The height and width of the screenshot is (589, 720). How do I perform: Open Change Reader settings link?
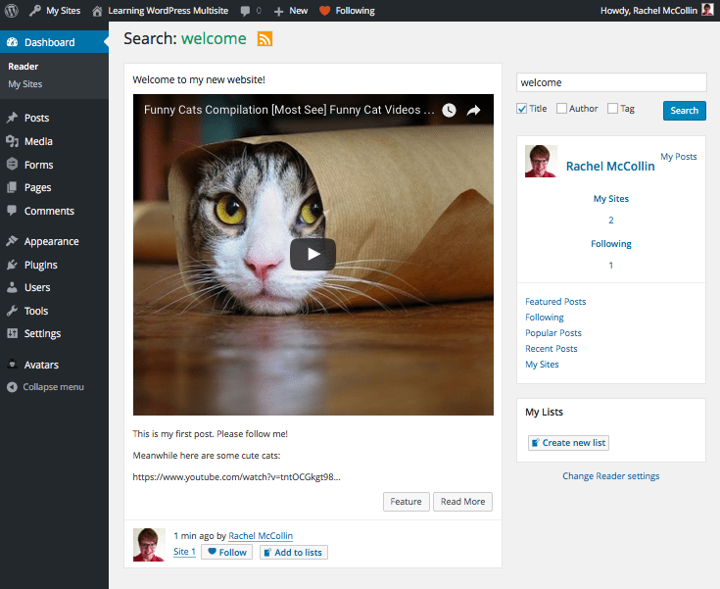click(x=610, y=476)
